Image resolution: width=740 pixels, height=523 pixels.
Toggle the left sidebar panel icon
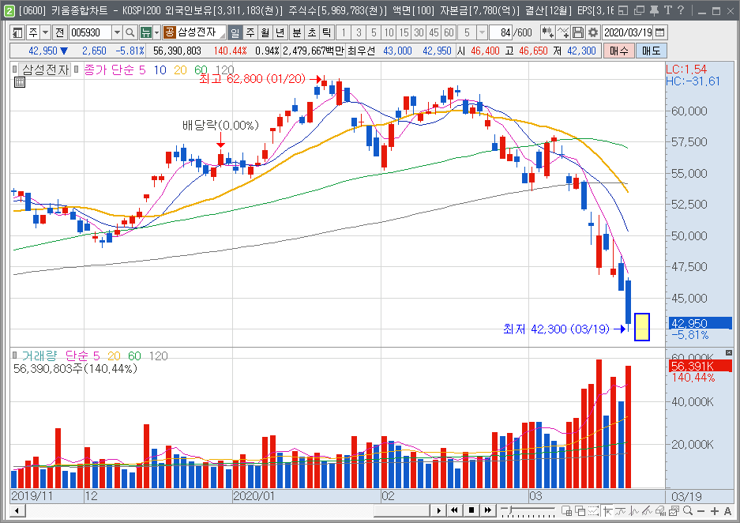[x=18, y=32]
